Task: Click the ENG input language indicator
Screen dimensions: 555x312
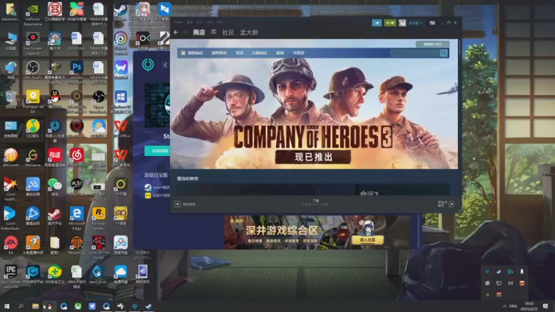Action: coord(513,306)
